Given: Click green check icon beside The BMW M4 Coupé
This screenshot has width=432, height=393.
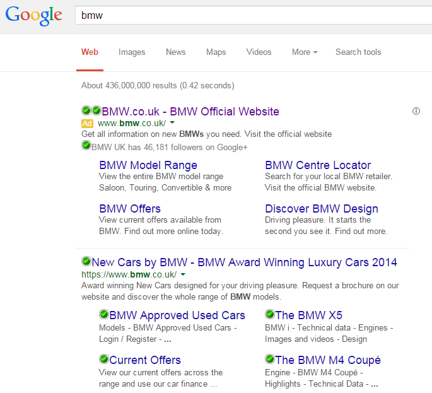Looking at the screenshot, I should 270,359.
